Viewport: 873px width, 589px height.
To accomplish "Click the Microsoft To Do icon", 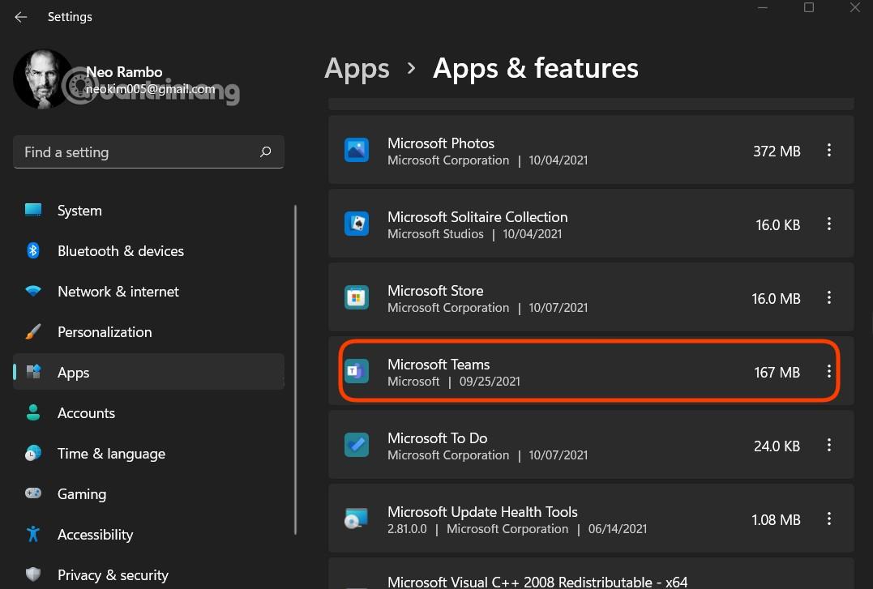I will tap(357, 445).
